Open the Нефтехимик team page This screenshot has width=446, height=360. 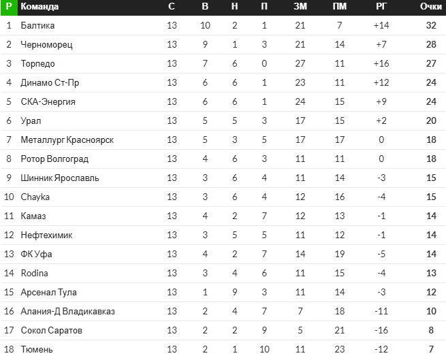pyautogui.click(x=46, y=235)
